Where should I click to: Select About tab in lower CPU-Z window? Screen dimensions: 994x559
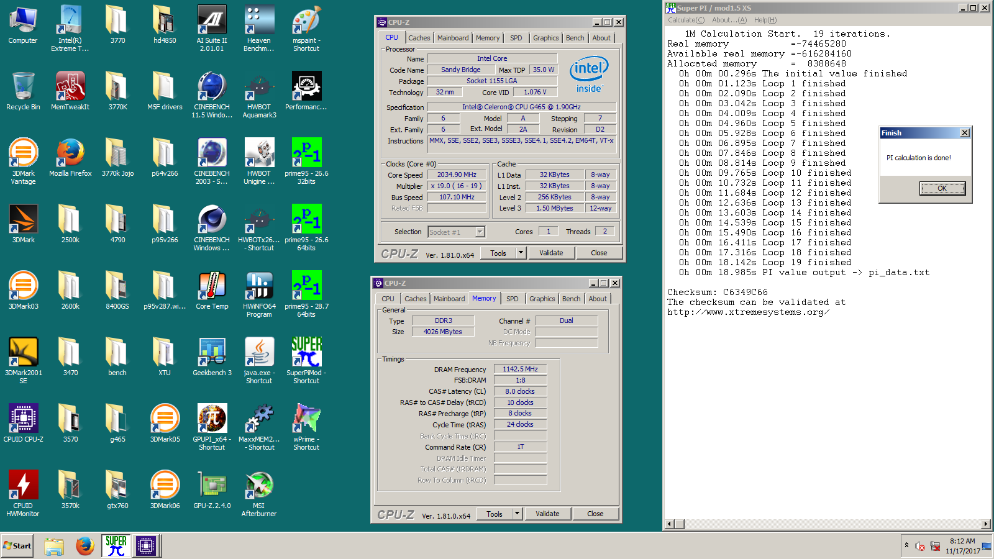[598, 299]
